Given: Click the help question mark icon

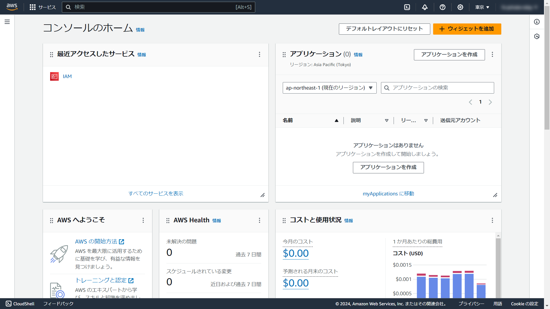Looking at the screenshot, I should (443, 7).
